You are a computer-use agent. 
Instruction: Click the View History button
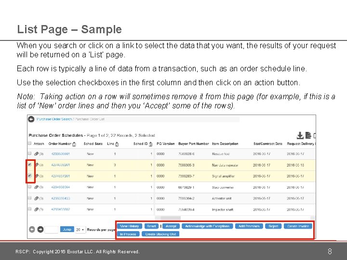(130, 226)
